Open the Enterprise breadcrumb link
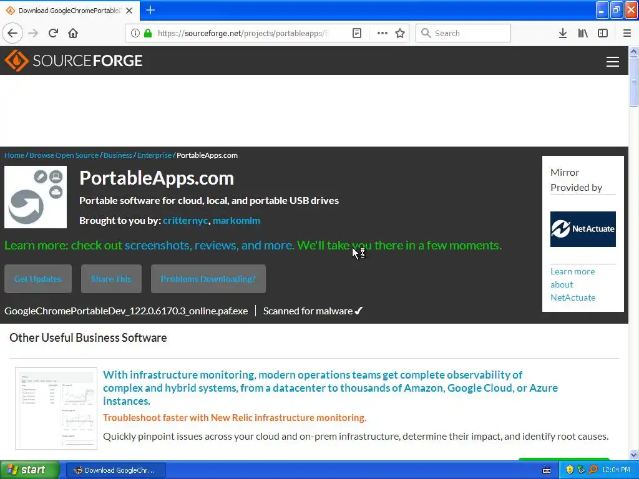The image size is (639, 479). click(x=155, y=155)
